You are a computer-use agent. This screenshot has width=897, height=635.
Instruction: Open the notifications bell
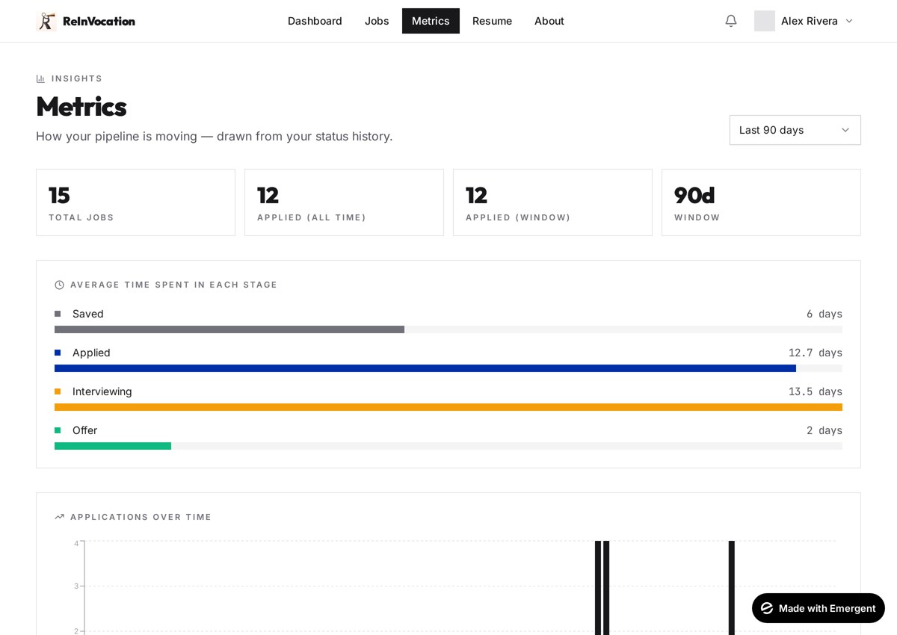tap(731, 21)
